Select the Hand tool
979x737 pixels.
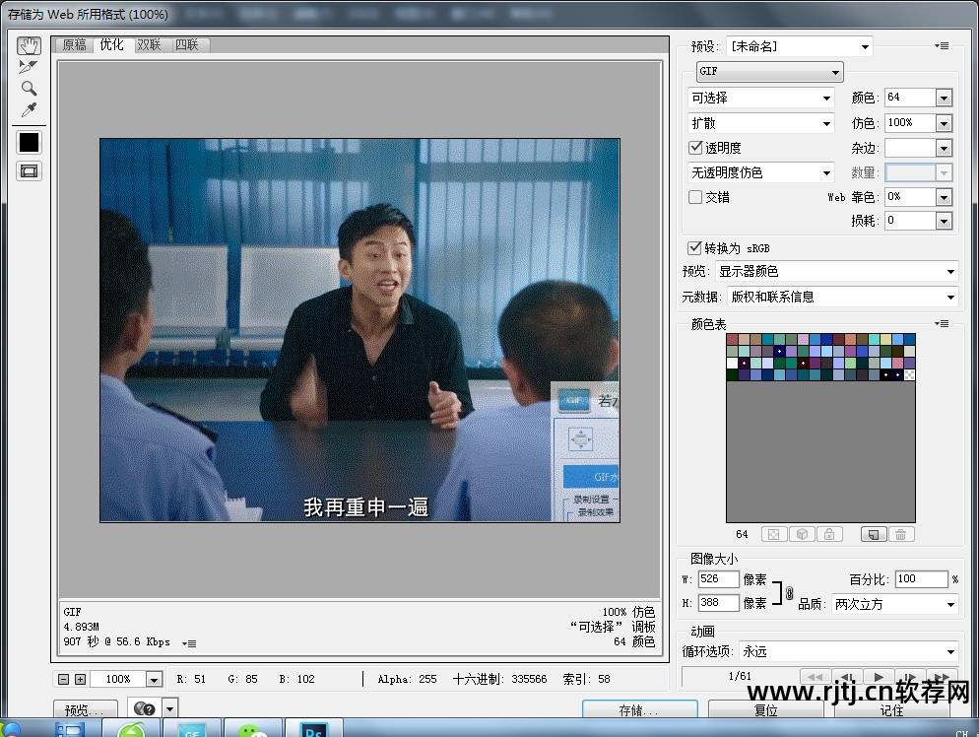tap(30, 45)
